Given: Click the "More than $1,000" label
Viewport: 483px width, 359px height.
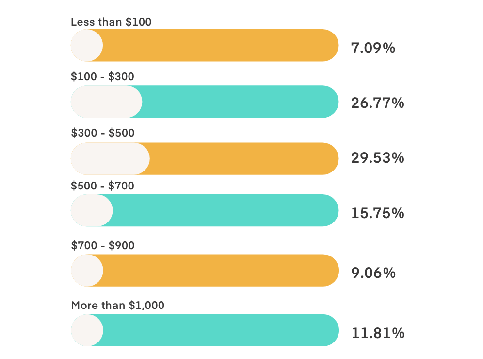Looking at the screenshot, I should (117, 306).
